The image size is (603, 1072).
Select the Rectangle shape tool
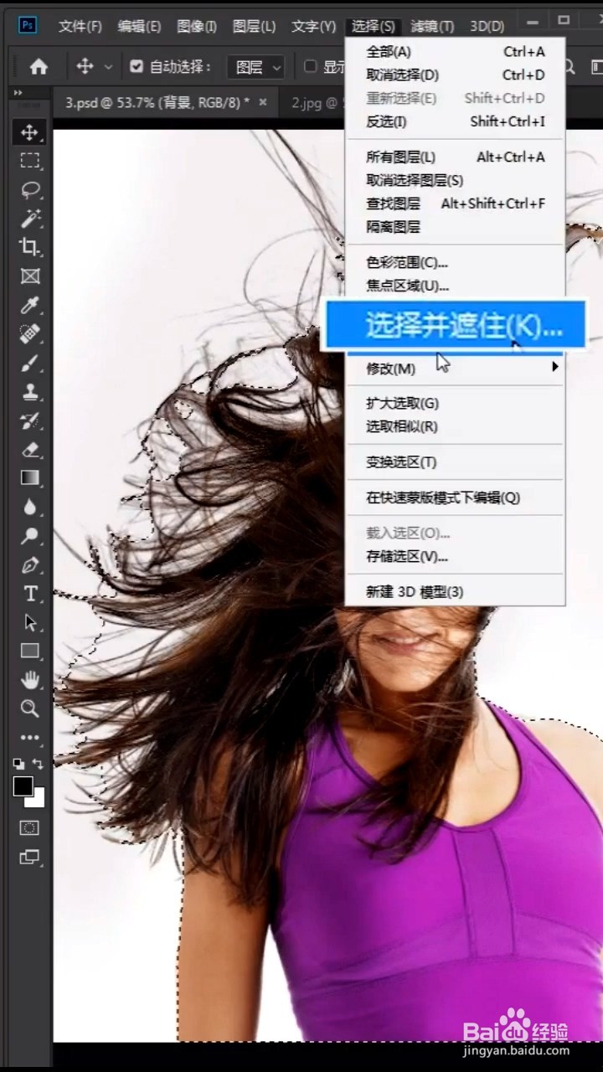point(30,651)
